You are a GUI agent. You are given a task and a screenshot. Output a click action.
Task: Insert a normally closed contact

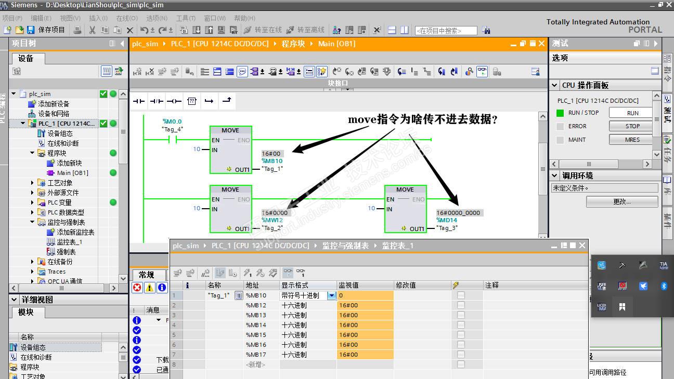(x=156, y=101)
